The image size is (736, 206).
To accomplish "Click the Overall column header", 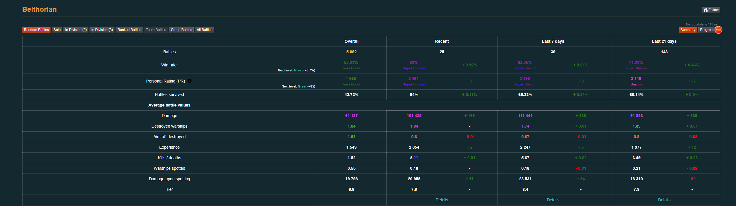I will (x=351, y=41).
